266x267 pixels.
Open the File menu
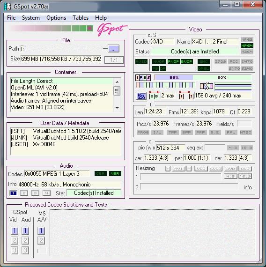tap(11, 18)
